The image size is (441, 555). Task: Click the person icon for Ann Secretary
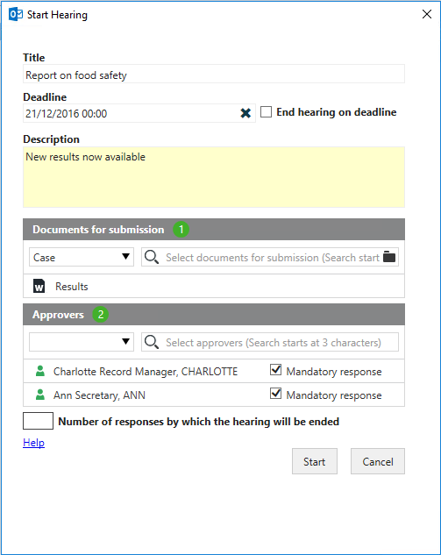click(40, 395)
